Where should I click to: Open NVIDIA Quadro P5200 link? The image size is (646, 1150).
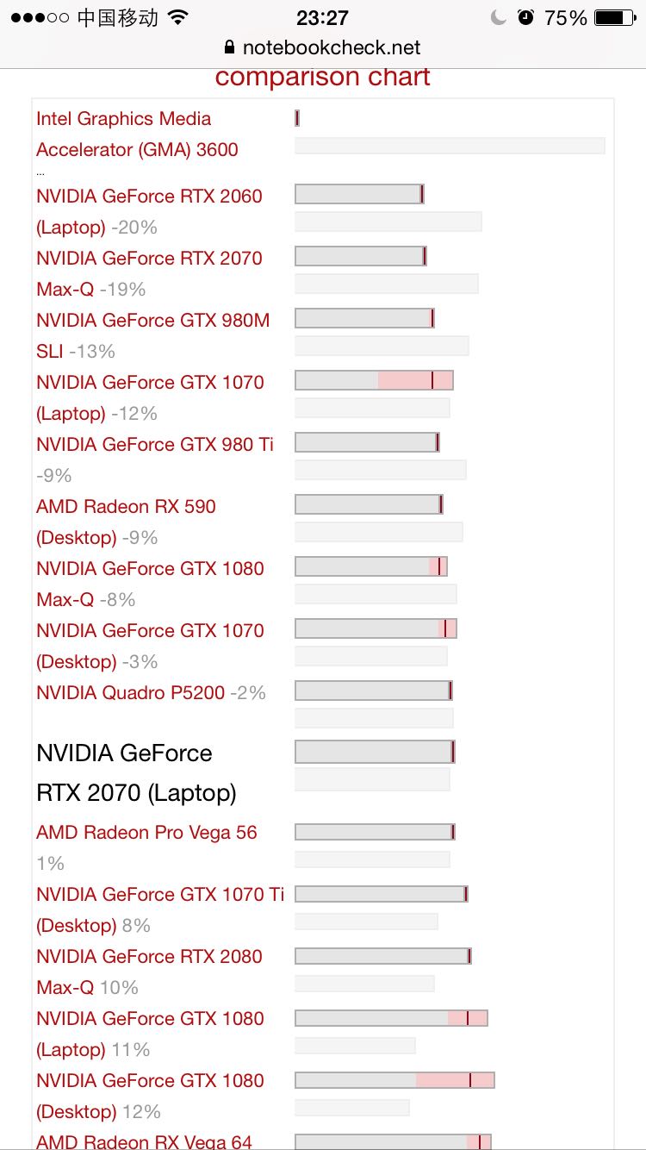point(130,693)
